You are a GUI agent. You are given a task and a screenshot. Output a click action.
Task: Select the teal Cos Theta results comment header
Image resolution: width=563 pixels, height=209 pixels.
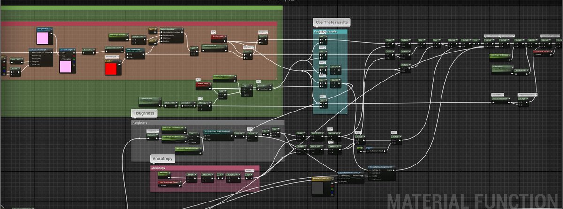(330, 31)
